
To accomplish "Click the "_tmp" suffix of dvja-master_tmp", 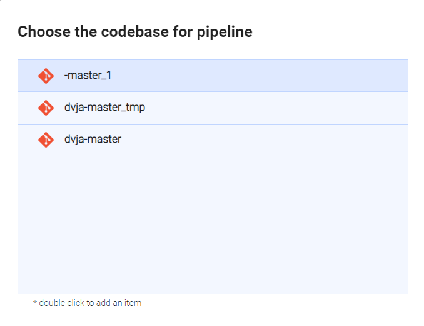I will pos(134,108).
